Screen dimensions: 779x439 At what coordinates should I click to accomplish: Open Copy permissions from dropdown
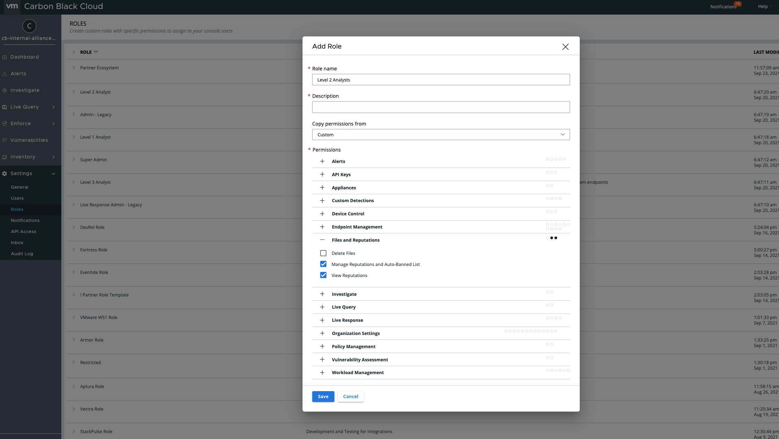[441, 135]
